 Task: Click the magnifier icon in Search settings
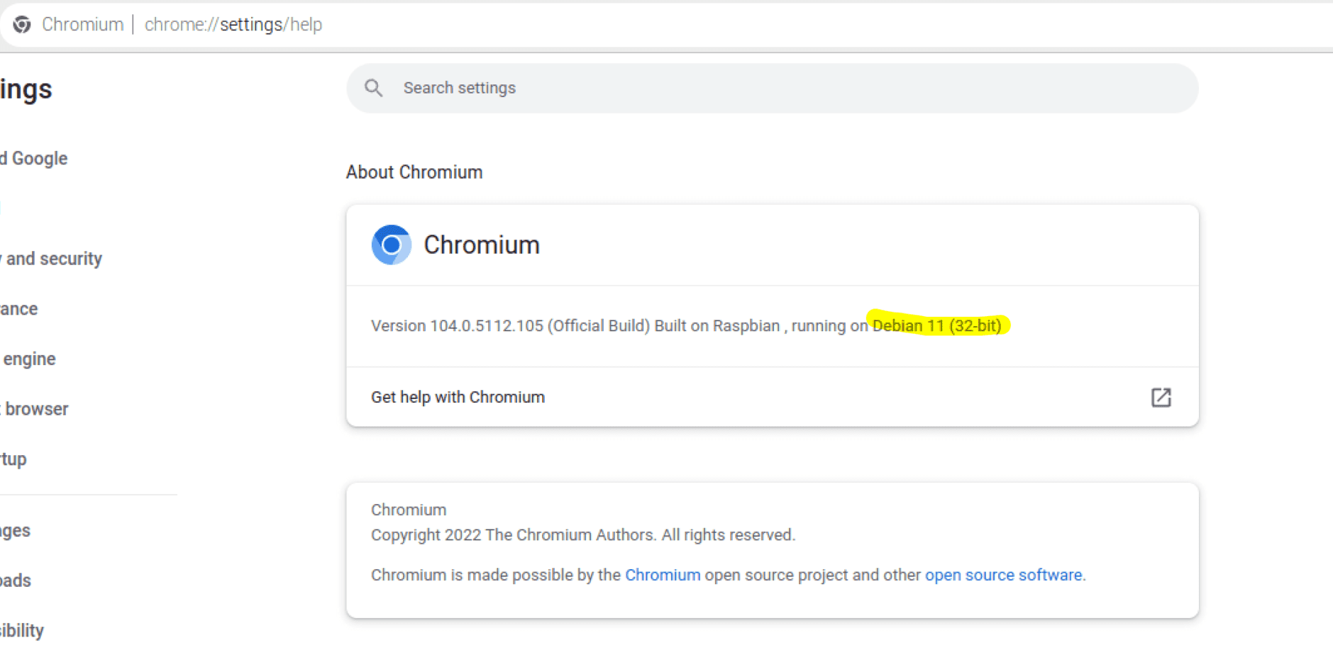coord(374,88)
